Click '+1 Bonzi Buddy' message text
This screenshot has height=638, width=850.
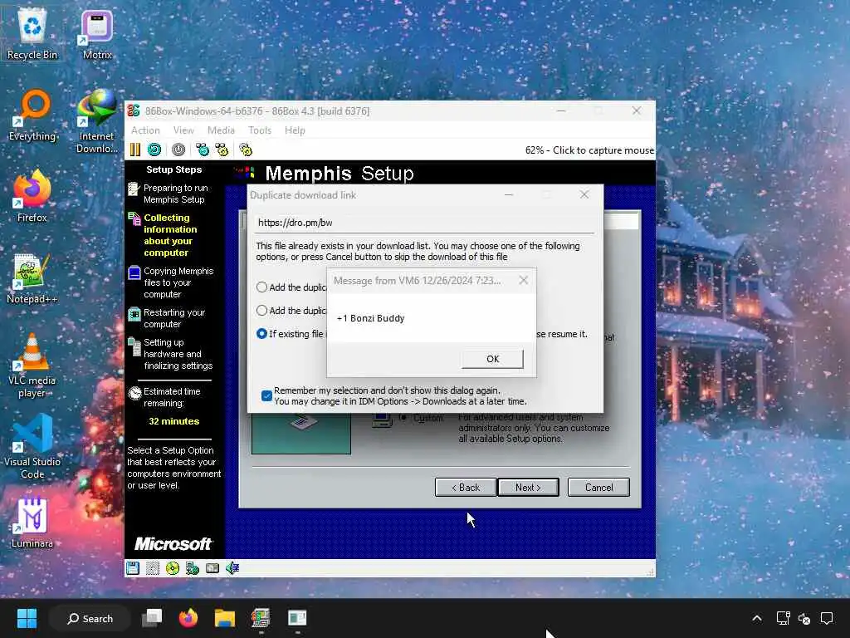[370, 318]
